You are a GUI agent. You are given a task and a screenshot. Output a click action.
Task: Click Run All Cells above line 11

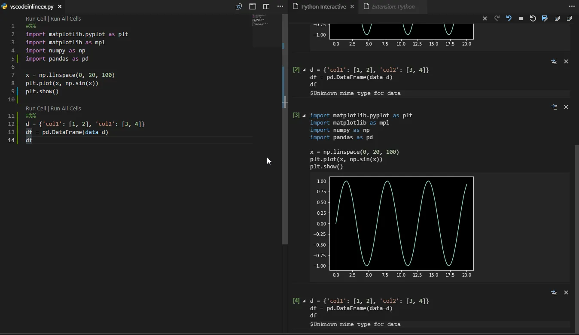(x=66, y=108)
